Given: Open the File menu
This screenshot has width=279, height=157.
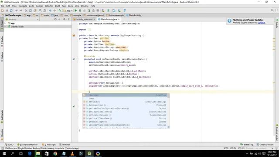Looking at the screenshot, I should (x=3, y=6).
